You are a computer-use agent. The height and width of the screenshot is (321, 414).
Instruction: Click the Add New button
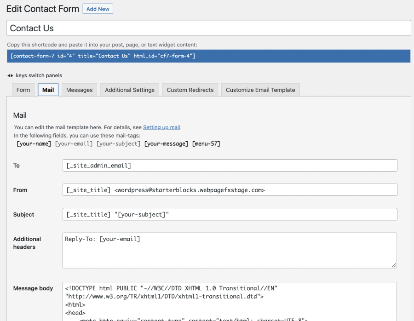[98, 9]
